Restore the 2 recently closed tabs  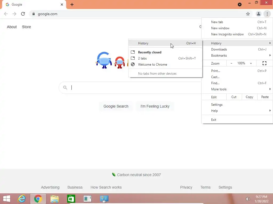coord(165,58)
